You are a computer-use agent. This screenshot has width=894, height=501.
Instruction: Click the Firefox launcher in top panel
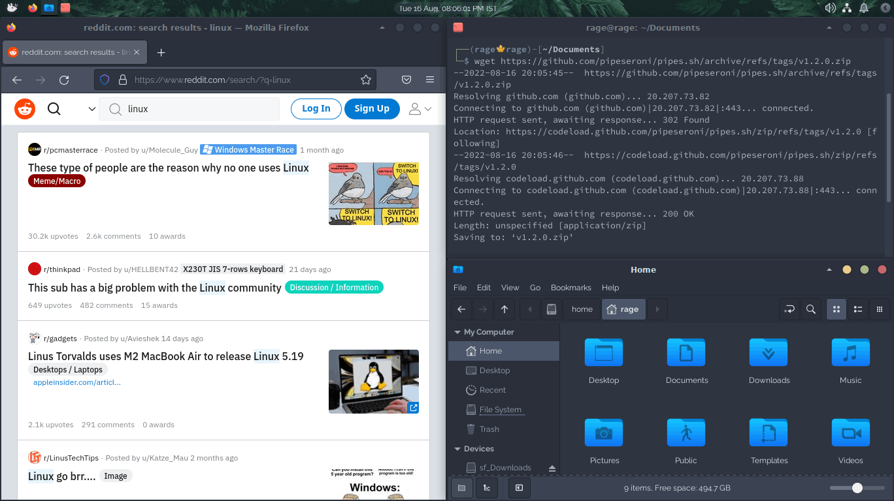tap(33, 8)
